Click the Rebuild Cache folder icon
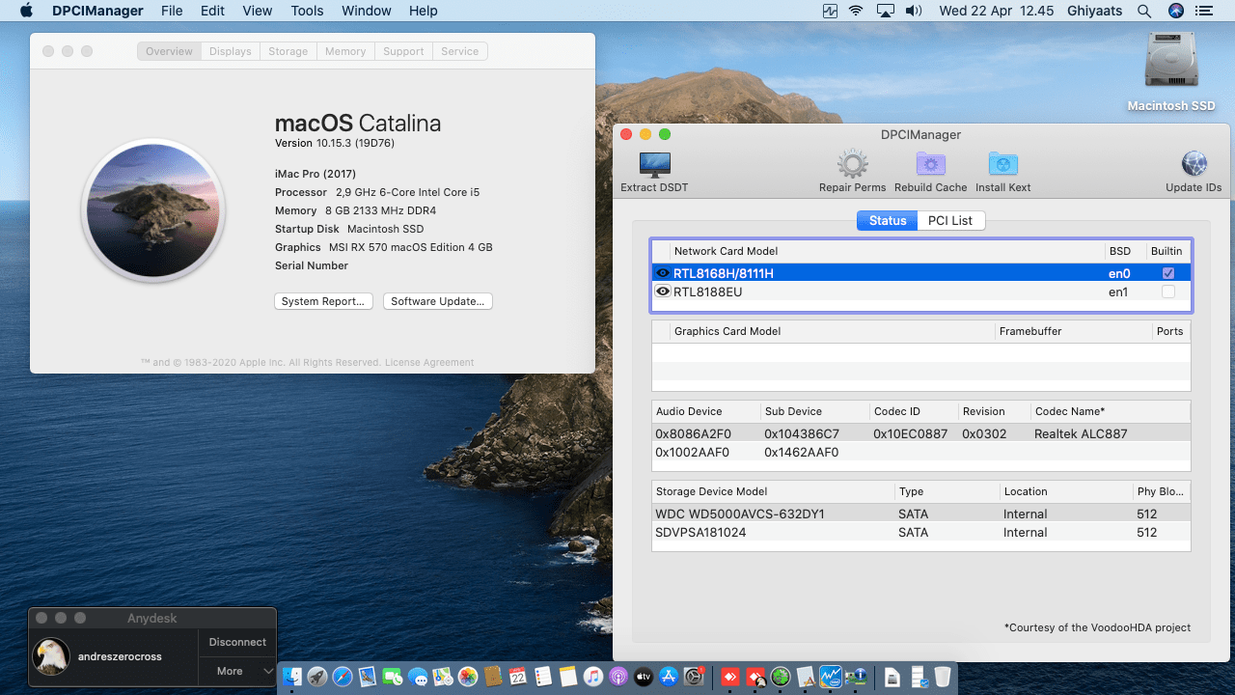 (930, 165)
